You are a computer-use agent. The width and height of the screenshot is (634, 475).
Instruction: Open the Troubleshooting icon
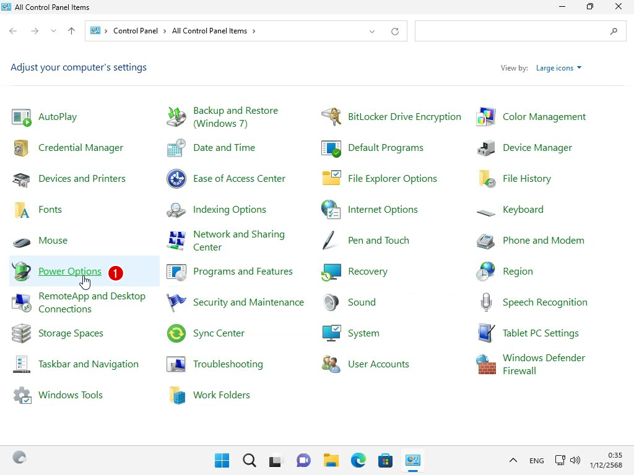pyautogui.click(x=176, y=364)
